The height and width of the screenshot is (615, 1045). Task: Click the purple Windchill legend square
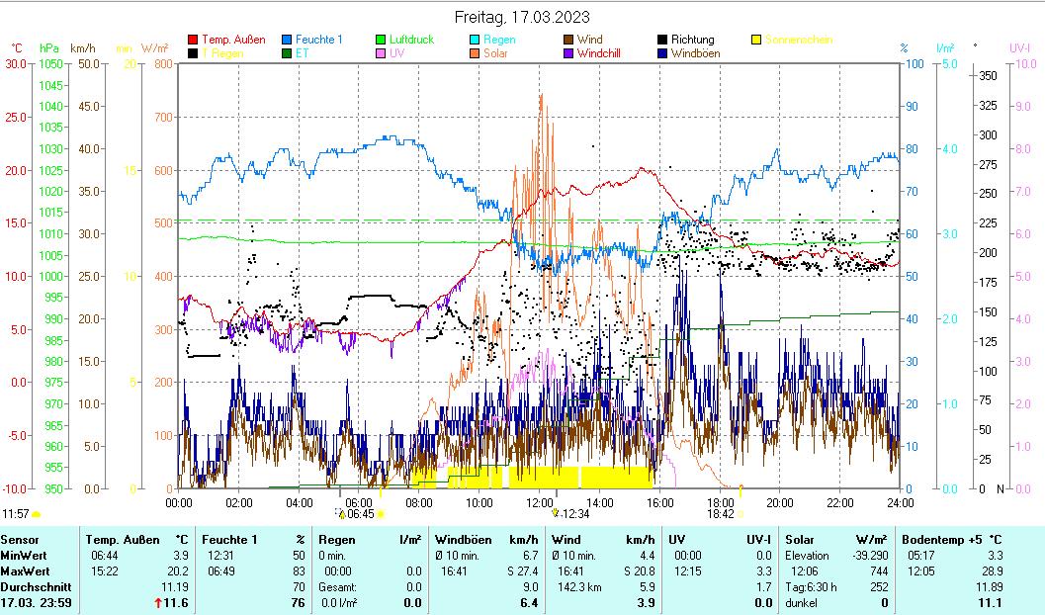pos(569,54)
